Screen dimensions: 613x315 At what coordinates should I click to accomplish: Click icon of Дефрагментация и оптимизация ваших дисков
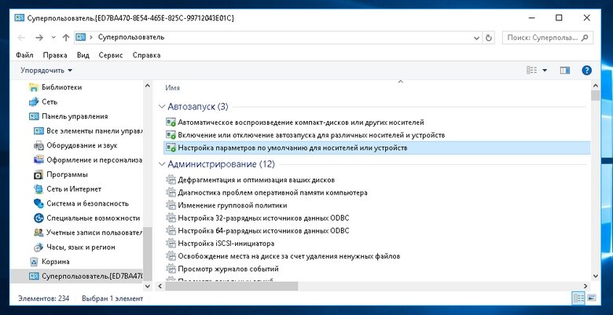pos(171,180)
